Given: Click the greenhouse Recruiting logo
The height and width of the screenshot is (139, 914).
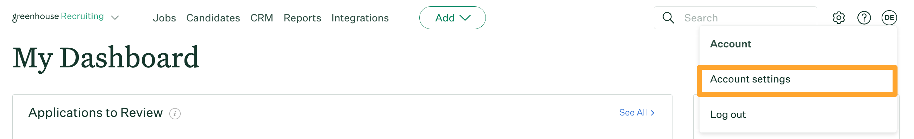Looking at the screenshot, I should click(x=58, y=17).
